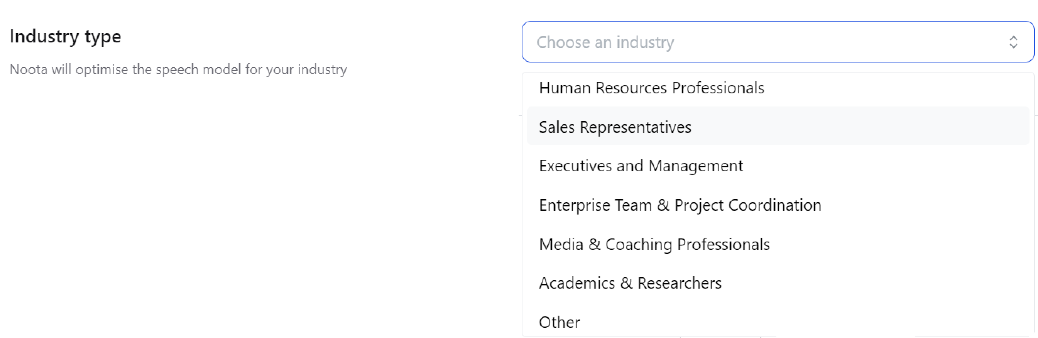Click the Industry type heading label
The width and height of the screenshot is (1038, 338).
pyautogui.click(x=65, y=36)
